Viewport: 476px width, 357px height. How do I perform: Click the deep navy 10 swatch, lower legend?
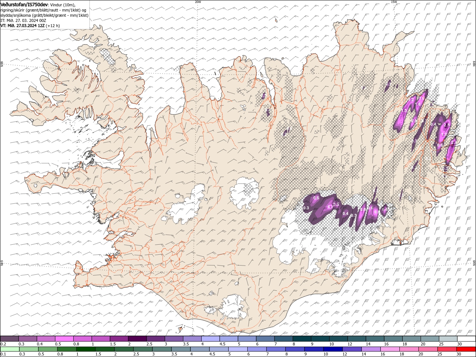click(x=333, y=349)
